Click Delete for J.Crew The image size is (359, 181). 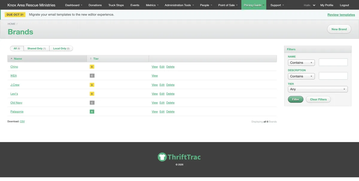click(x=170, y=85)
